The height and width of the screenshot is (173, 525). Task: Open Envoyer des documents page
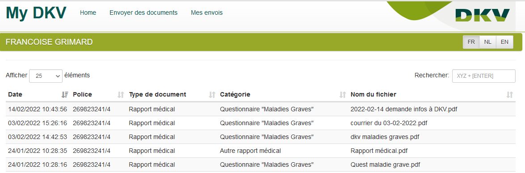[143, 13]
